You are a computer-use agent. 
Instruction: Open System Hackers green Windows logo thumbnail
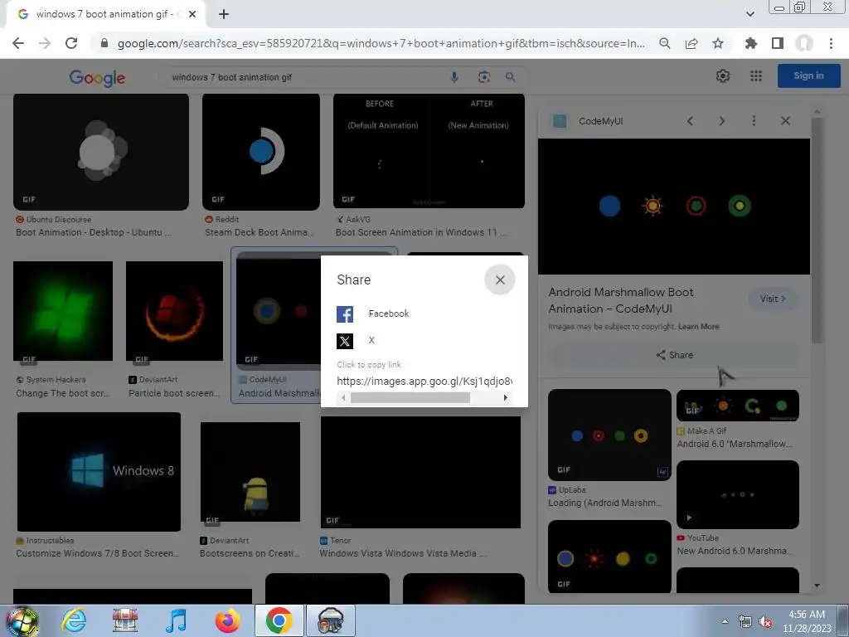[63, 311]
